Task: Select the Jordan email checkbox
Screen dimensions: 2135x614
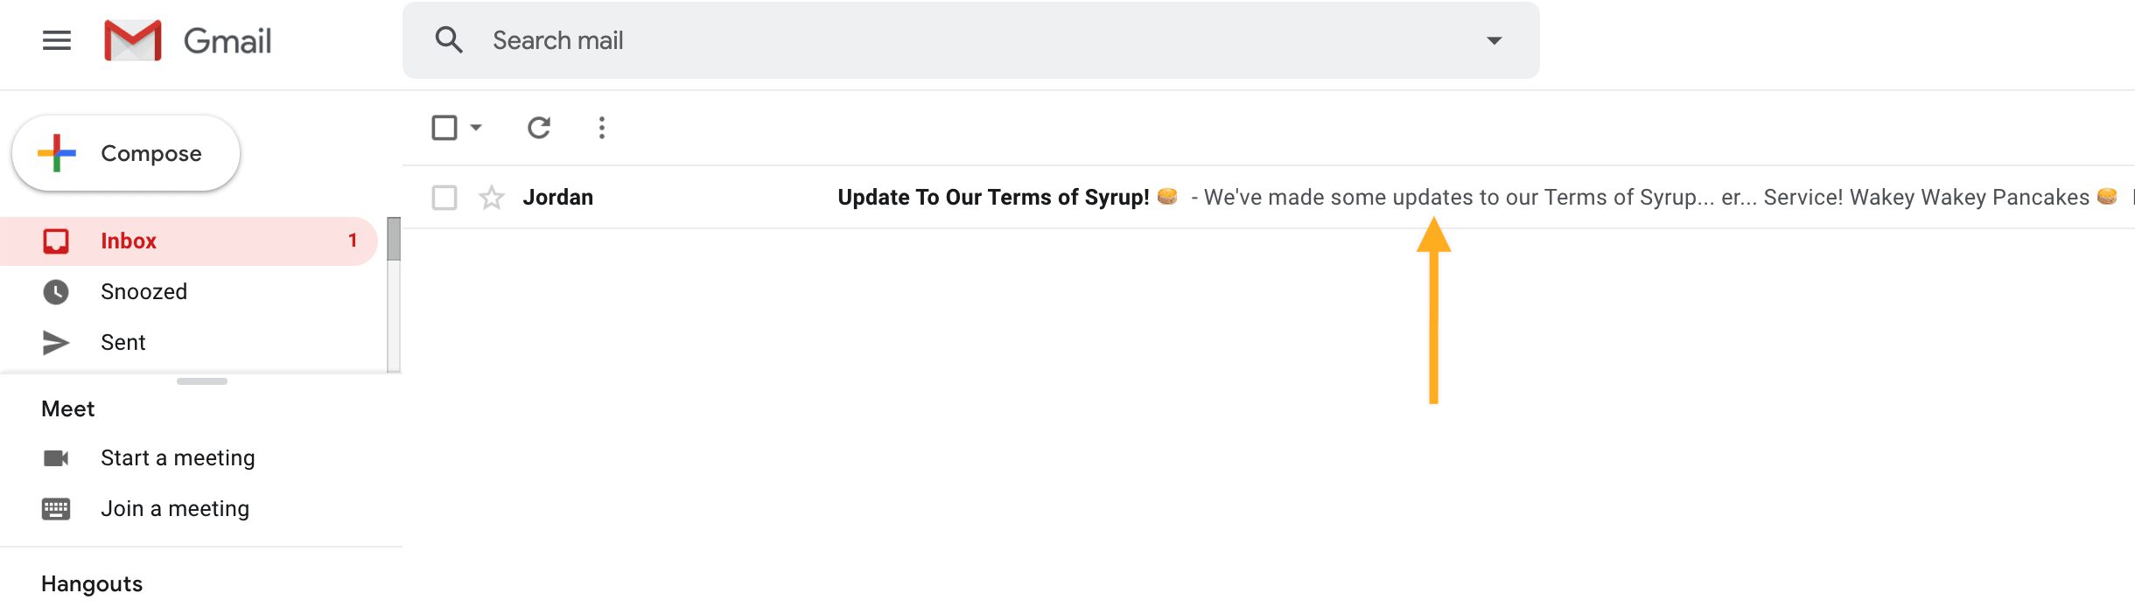Action: pos(444,198)
